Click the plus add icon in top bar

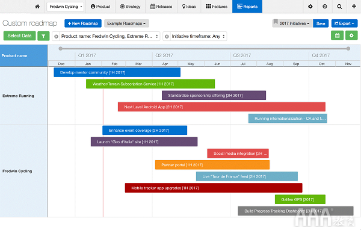354,6
